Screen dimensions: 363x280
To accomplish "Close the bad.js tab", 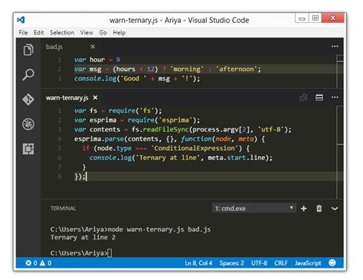I will [x=93, y=47].
